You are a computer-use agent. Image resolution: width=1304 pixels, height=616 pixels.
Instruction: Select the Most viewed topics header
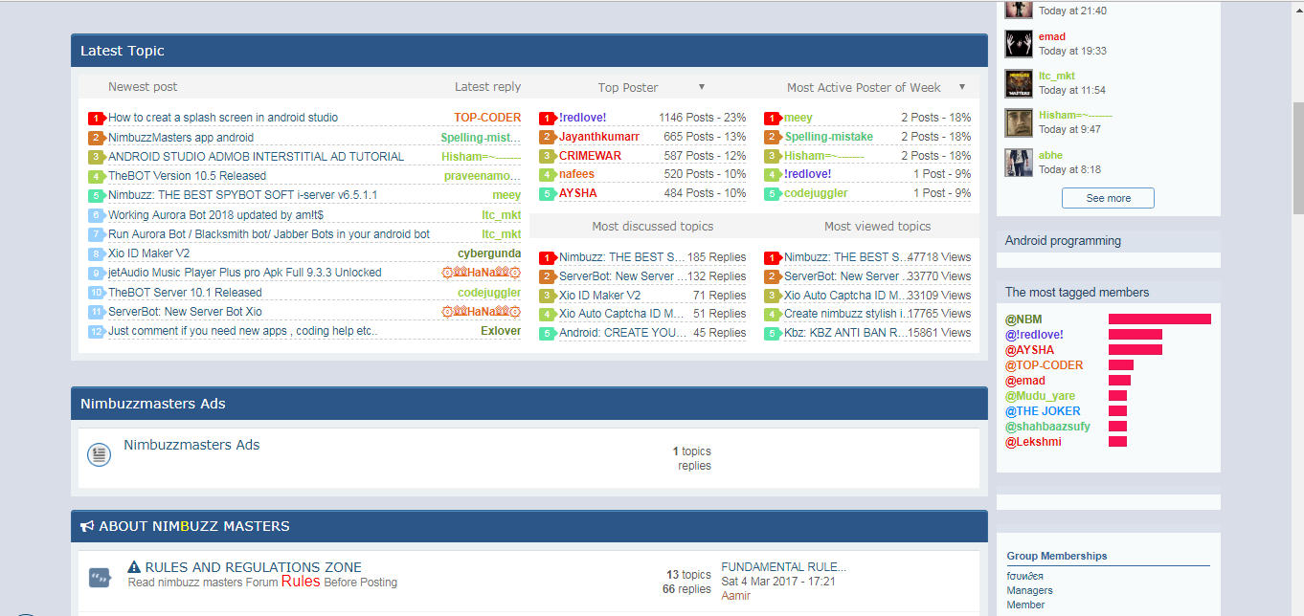click(x=878, y=227)
